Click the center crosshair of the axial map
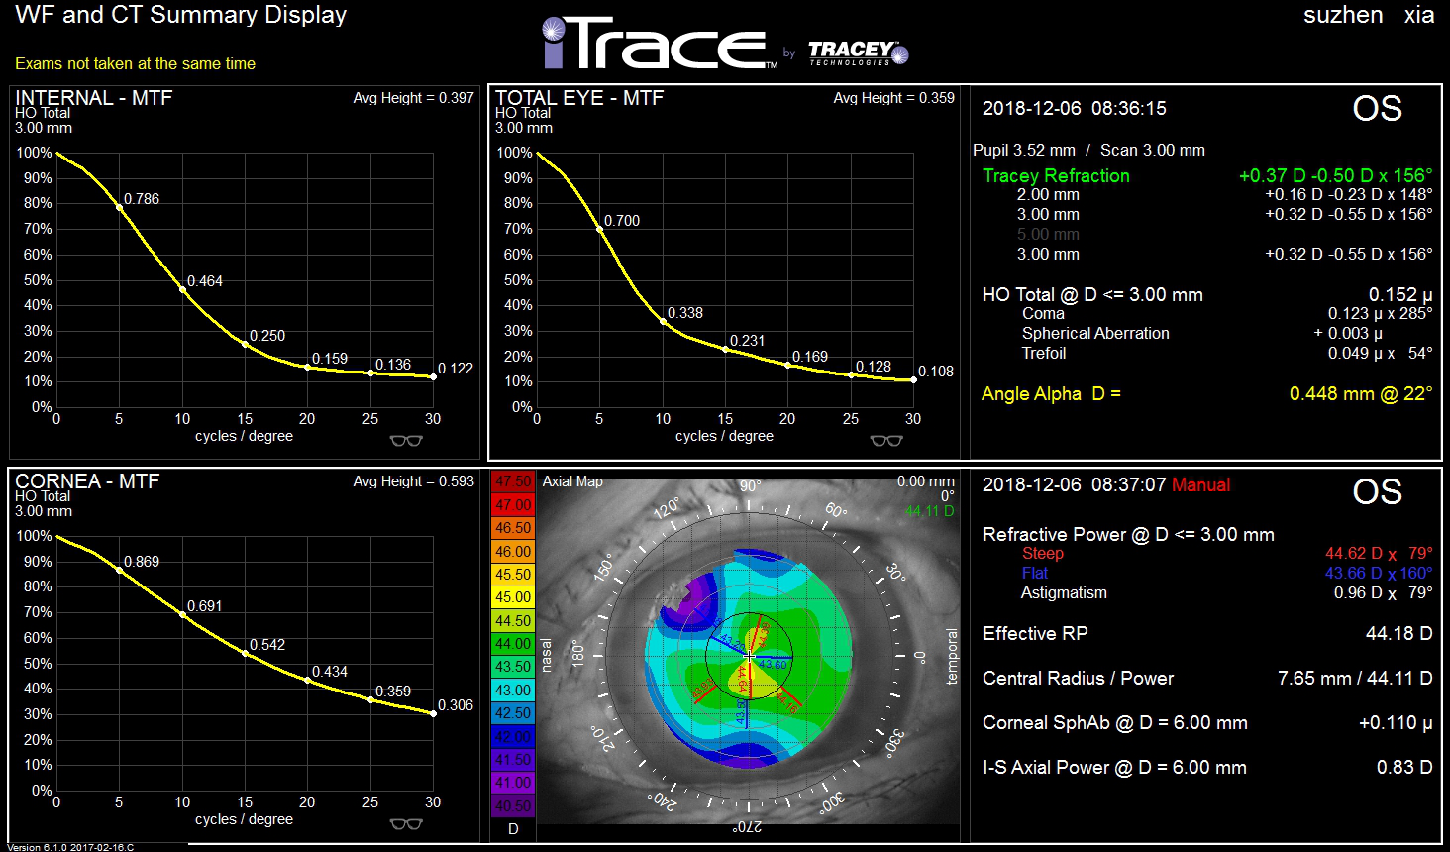The image size is (1450, 852). pyautogui.click(x=749, y=655)
